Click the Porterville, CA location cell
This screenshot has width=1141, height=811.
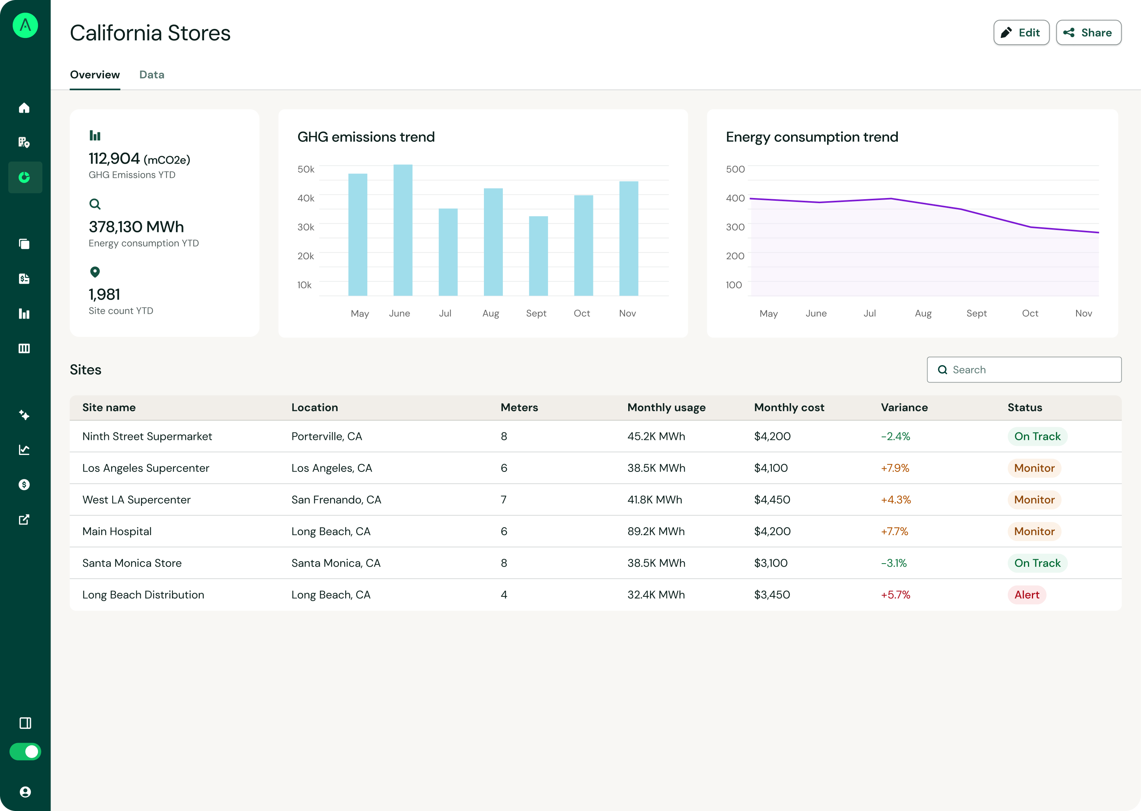(x=327, y=436)
